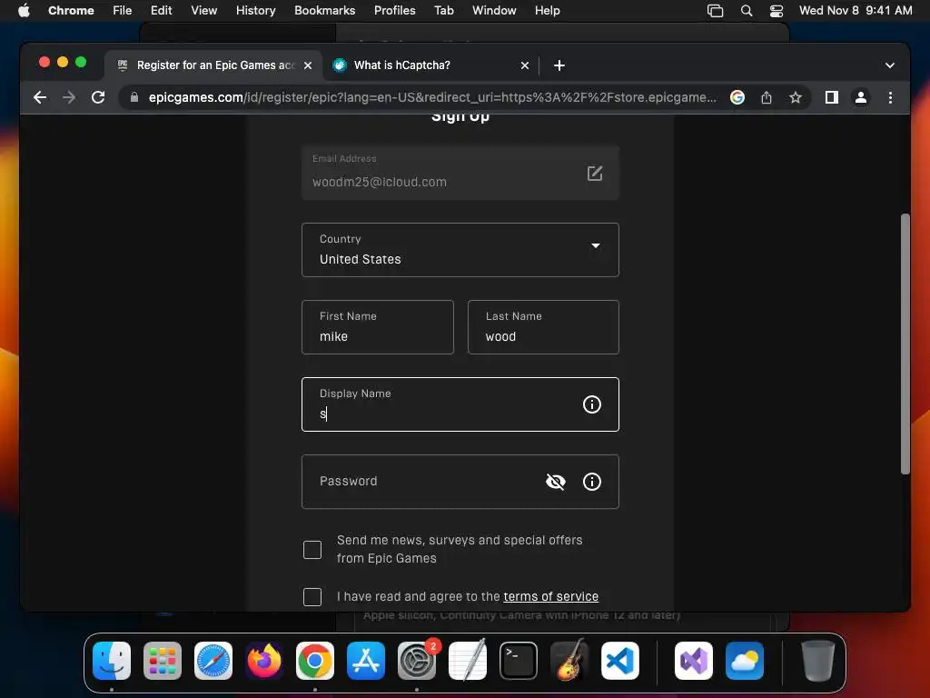Screen dimensions: 930x698
Task: Open the Help menu
Action: pos(547,11)
